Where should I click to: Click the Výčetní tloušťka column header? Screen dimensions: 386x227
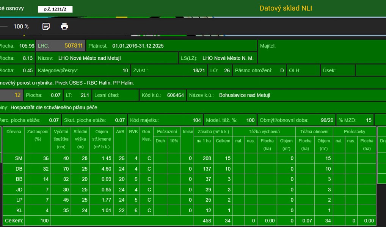[x=61, y=139]
